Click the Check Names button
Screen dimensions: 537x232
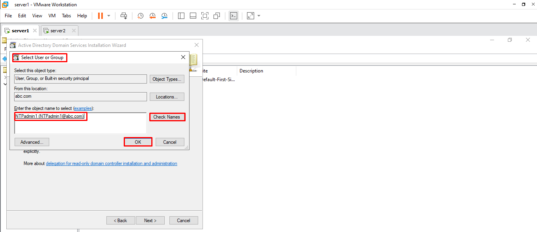167,117
